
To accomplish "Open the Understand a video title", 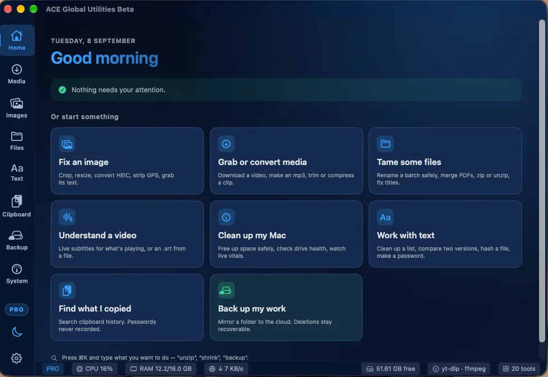I will pyautogui.click(x=97, y=235).
